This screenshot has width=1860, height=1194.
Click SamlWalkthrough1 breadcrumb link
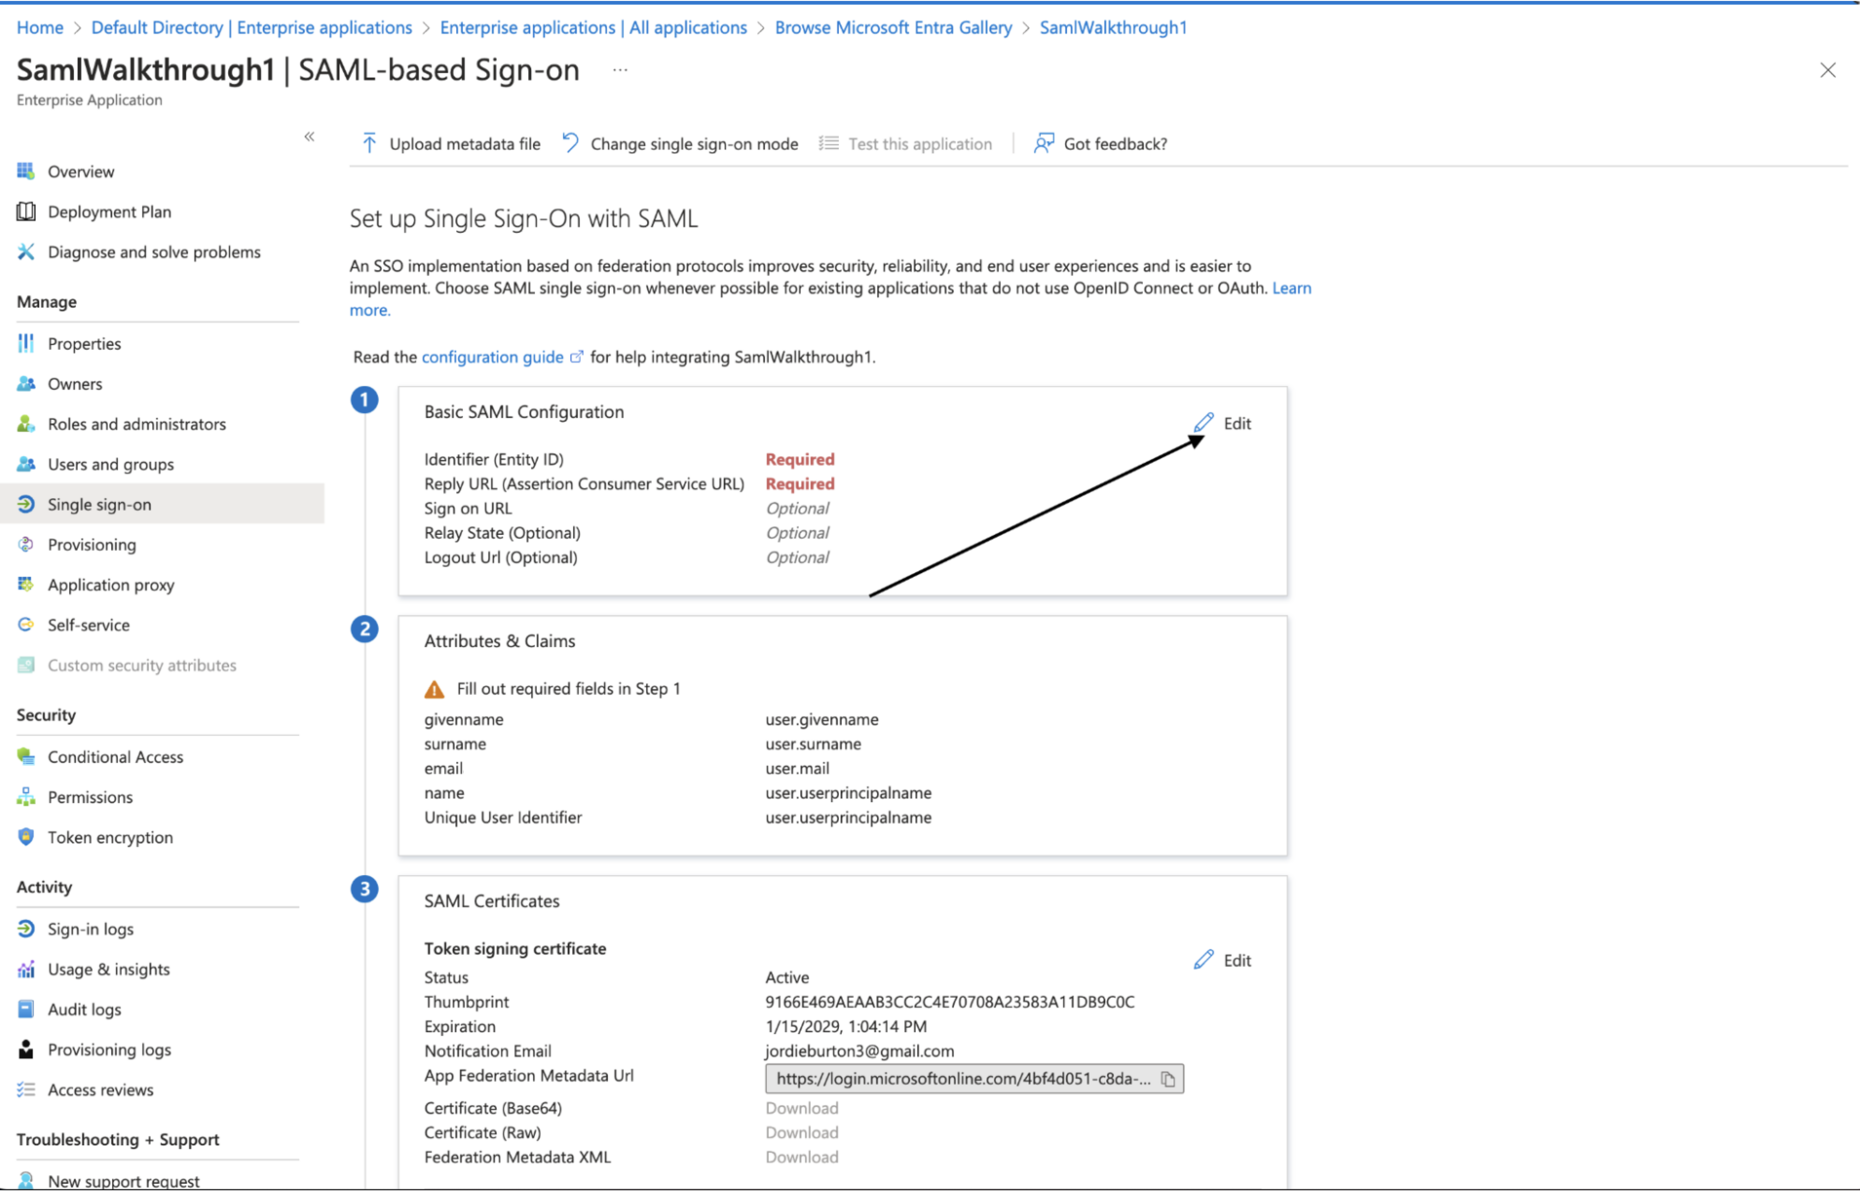pyautogui.click(x=1113, y=28)
